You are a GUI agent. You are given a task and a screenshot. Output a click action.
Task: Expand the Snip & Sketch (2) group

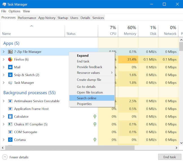point(4,75)
